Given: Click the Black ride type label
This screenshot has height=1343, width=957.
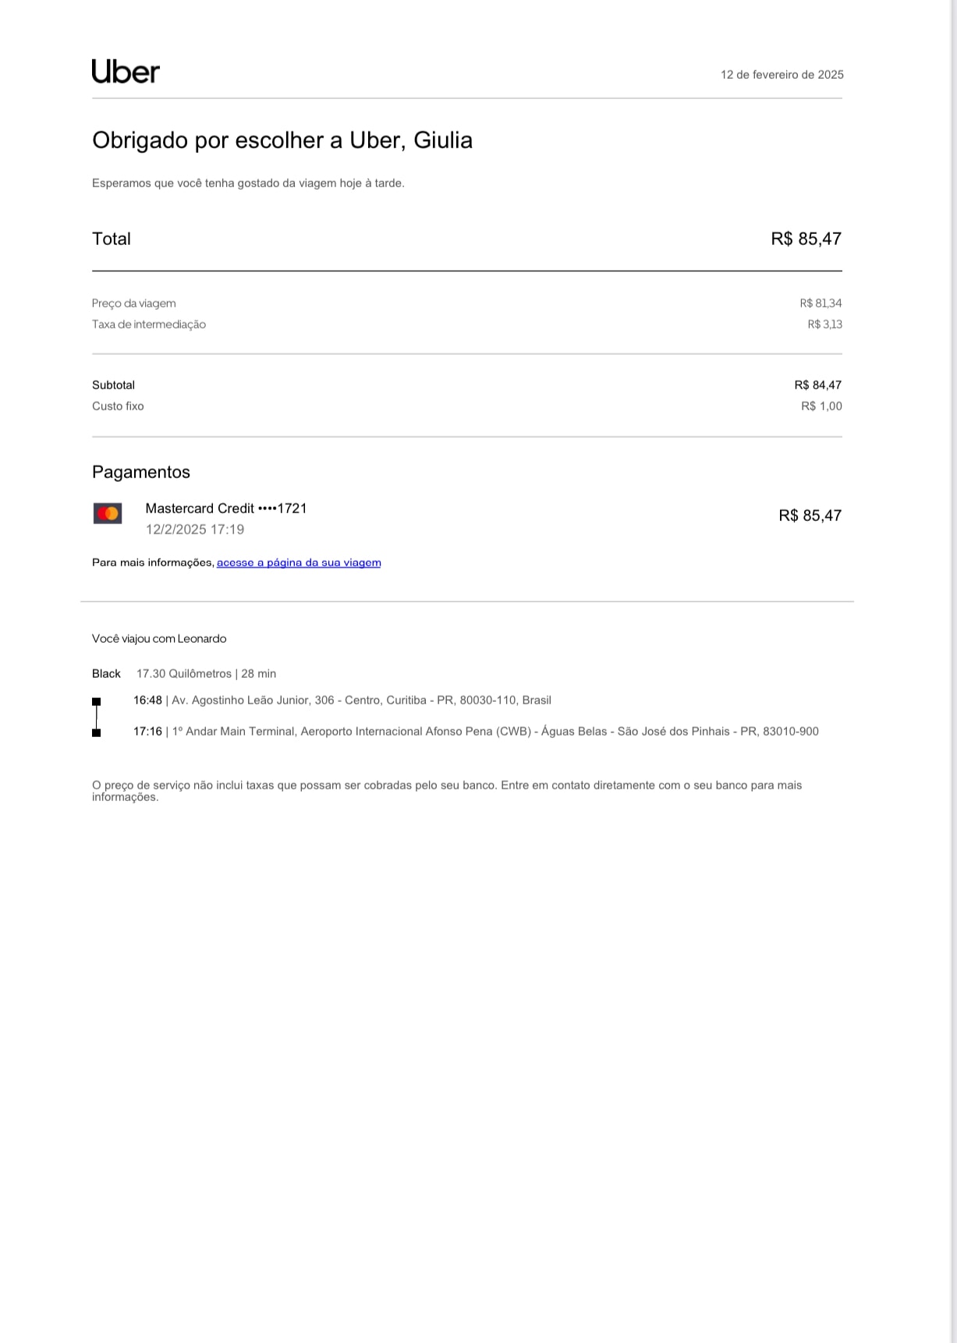Looking at the screenshot, I should (106, 674).
